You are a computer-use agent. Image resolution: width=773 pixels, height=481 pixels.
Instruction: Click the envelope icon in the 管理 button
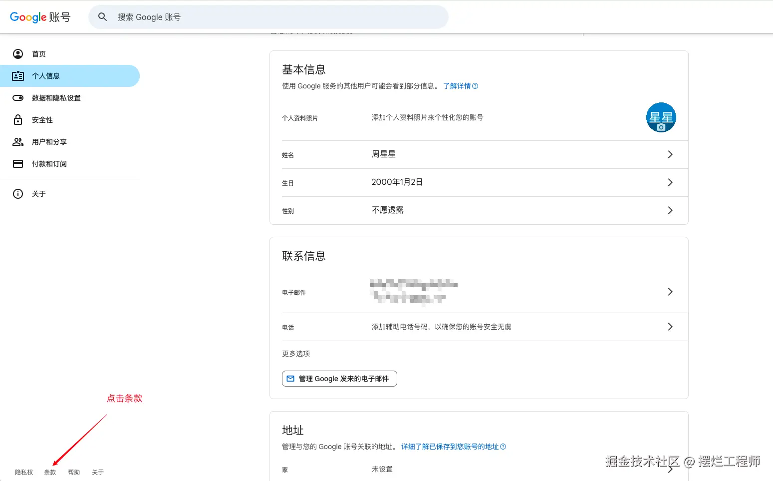point(290,379)
